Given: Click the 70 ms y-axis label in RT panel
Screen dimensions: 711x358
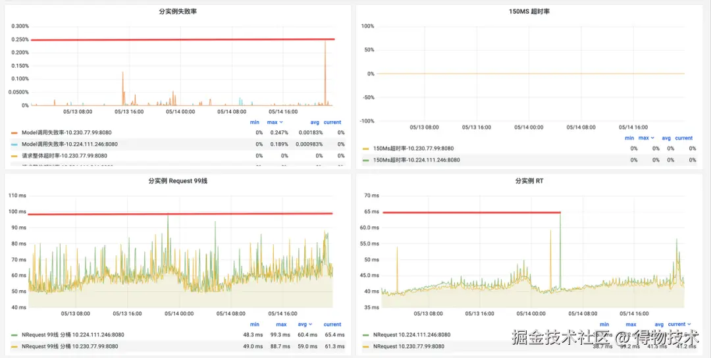Looking at the screenshot, I should click(372, 195).
